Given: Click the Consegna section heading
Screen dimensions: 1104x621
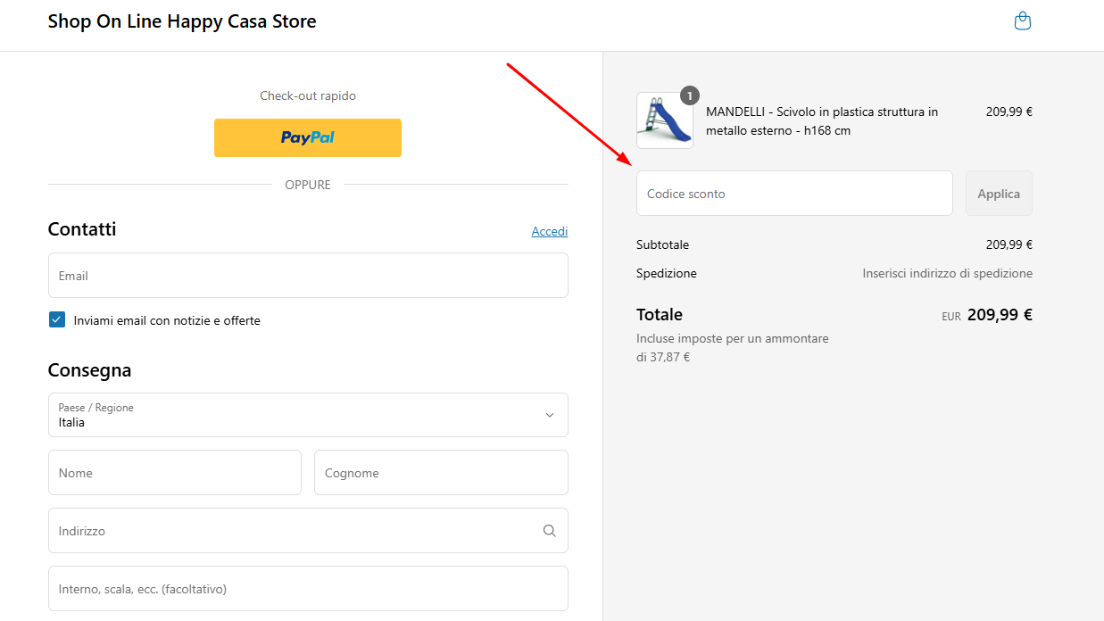Looking at the screenshot, I should pos(89,370).
